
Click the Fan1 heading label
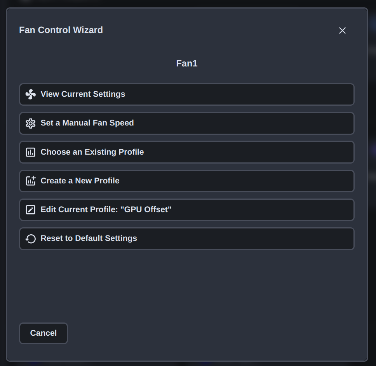[186, 63]
